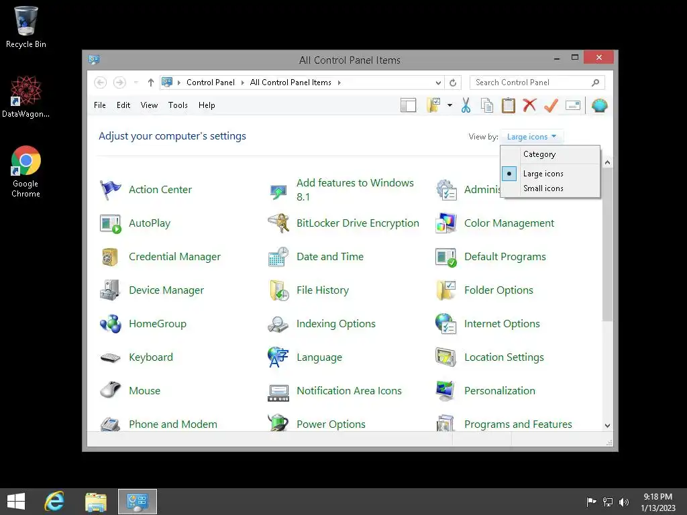The height and width of the screenshot is (515, 687).
Task: Open the Windows Start button
Action: point(16,502)
